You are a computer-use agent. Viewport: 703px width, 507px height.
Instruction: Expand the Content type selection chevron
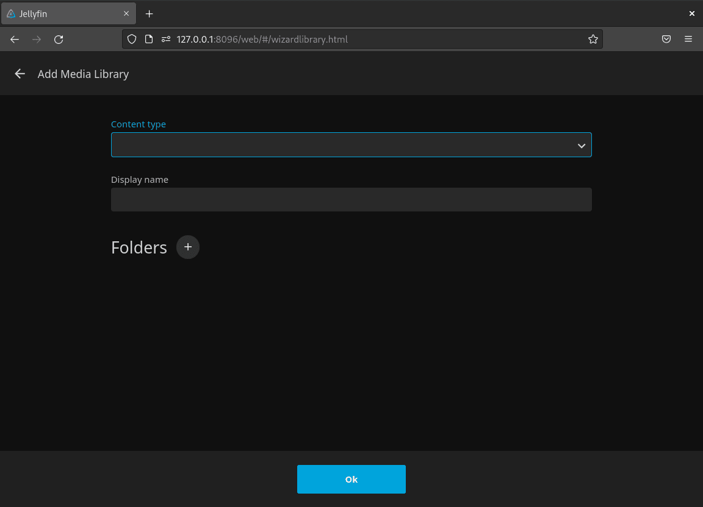pyautogui.click(x=581, y=145)
